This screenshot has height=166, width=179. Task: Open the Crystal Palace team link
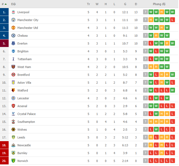[x=26, y=114]
